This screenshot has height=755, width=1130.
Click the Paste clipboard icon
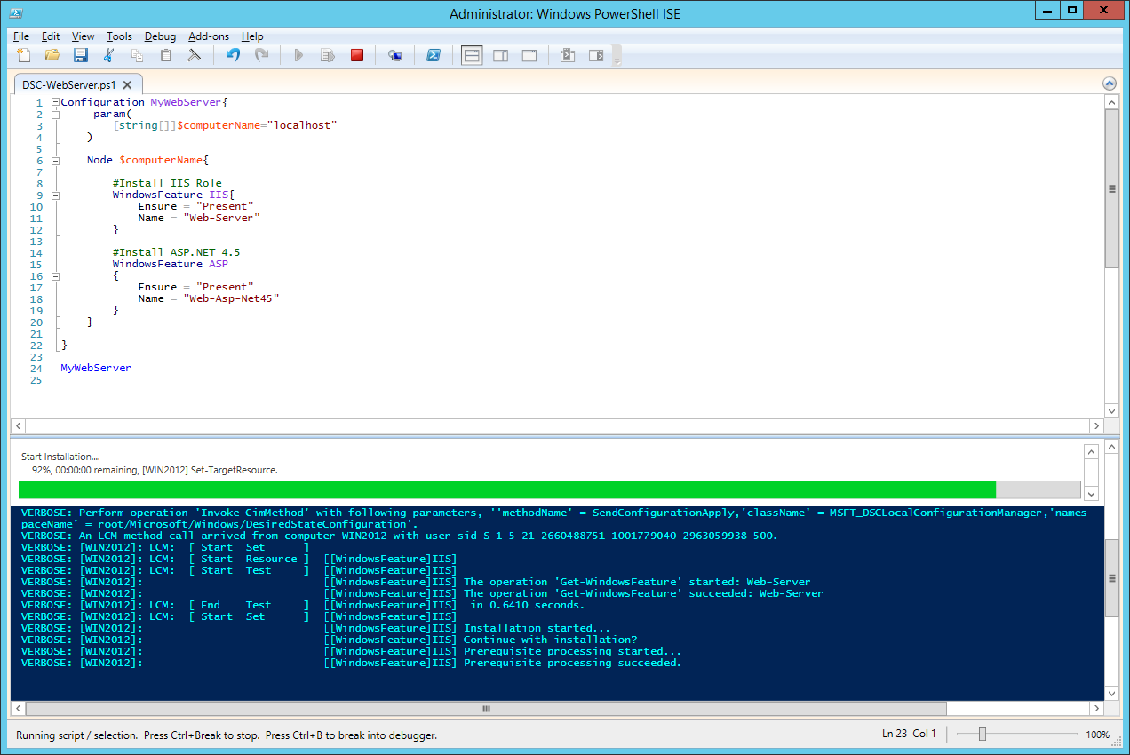(x=166, y=55)
